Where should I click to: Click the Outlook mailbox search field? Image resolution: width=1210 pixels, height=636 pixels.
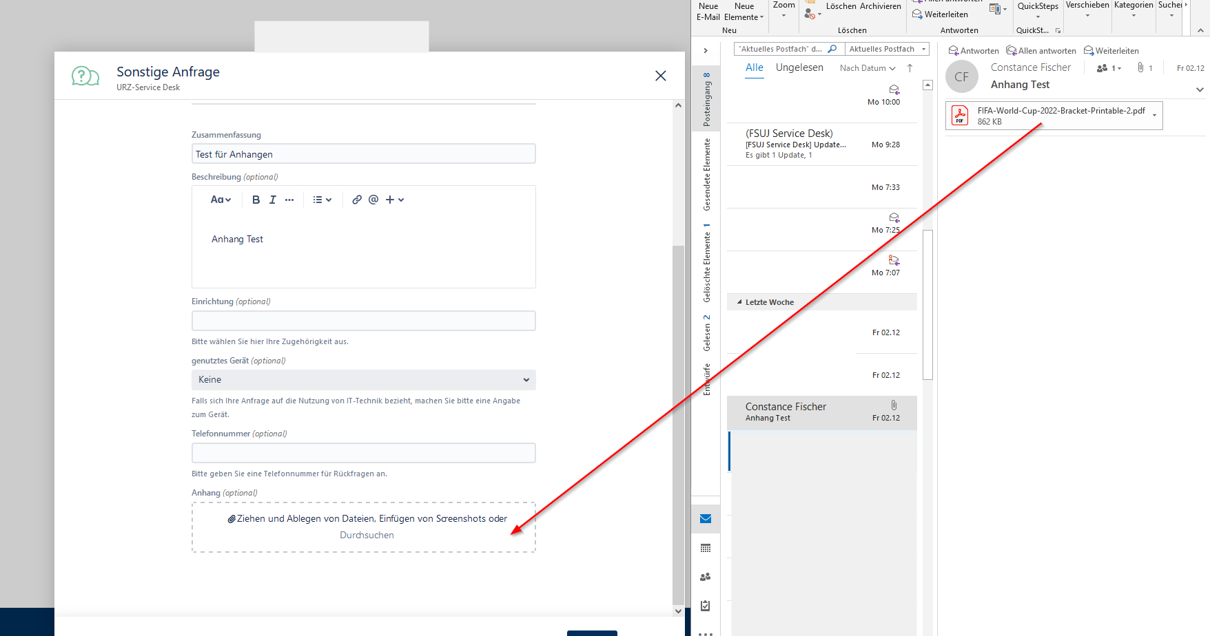coord(781,49)
